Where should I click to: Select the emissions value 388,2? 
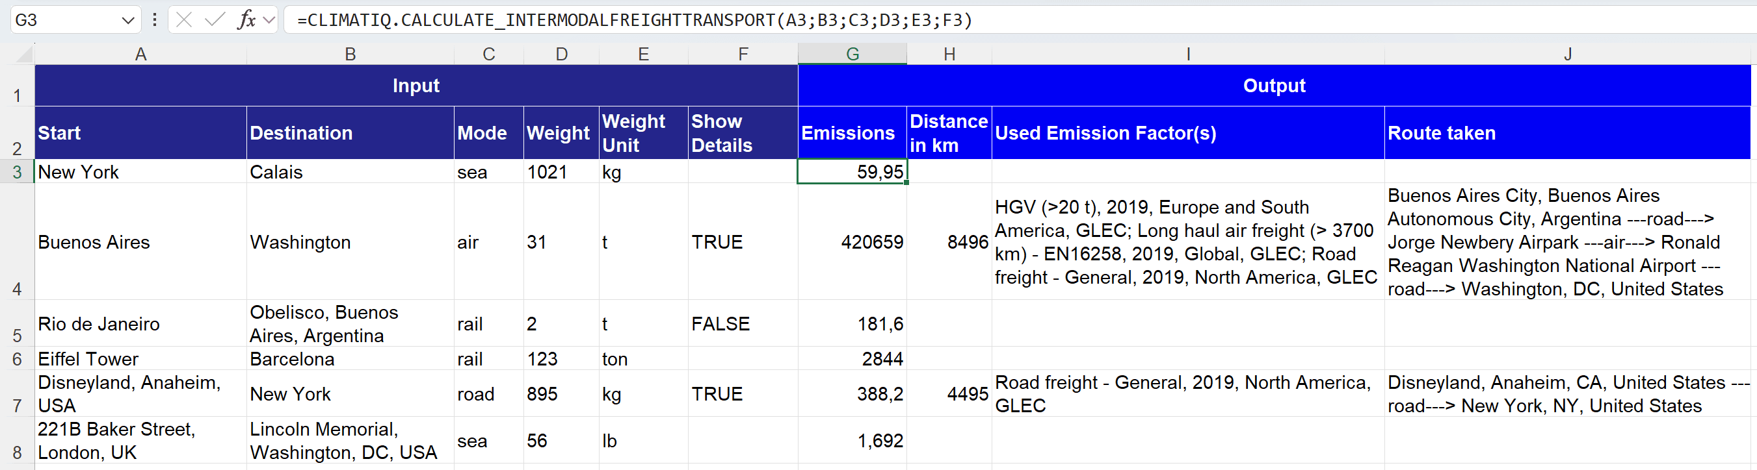pos(852,393)
